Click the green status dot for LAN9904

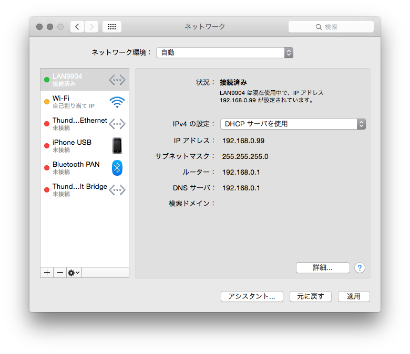tap(47, 80)
